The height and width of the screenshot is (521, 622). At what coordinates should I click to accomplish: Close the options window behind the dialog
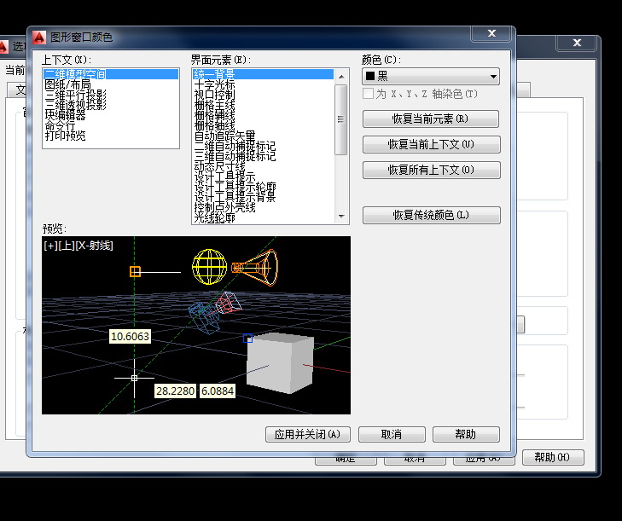click(x=577, y=43)
